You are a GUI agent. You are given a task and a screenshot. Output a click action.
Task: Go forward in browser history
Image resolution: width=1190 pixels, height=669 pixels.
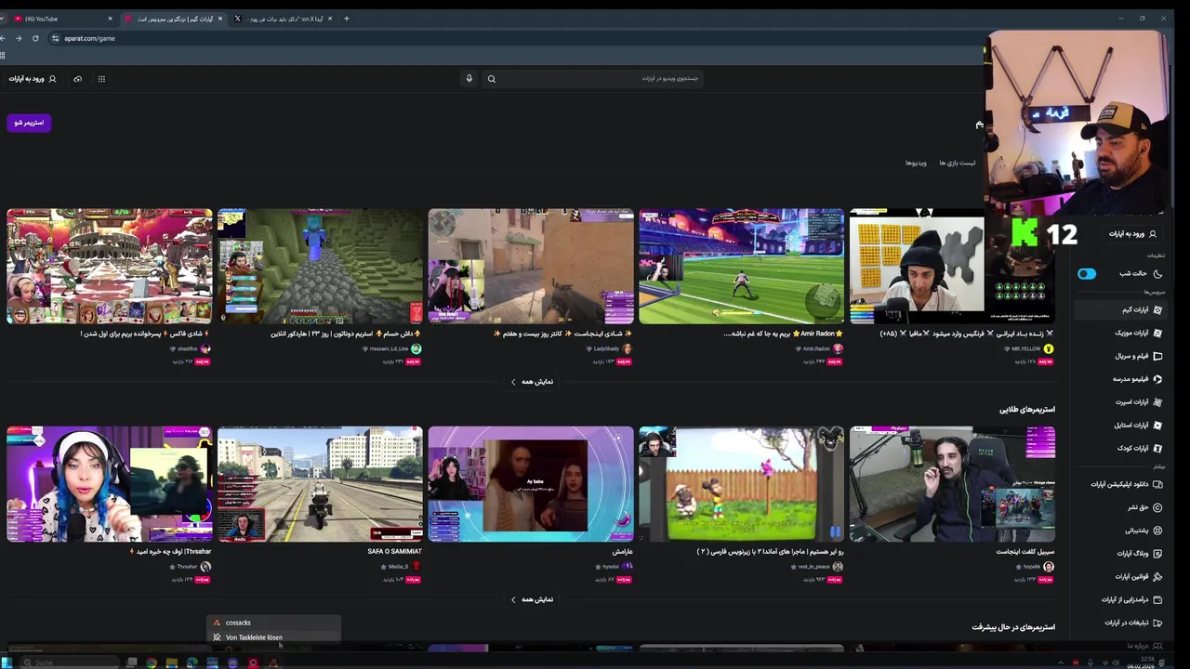click(x=19, y=38)
